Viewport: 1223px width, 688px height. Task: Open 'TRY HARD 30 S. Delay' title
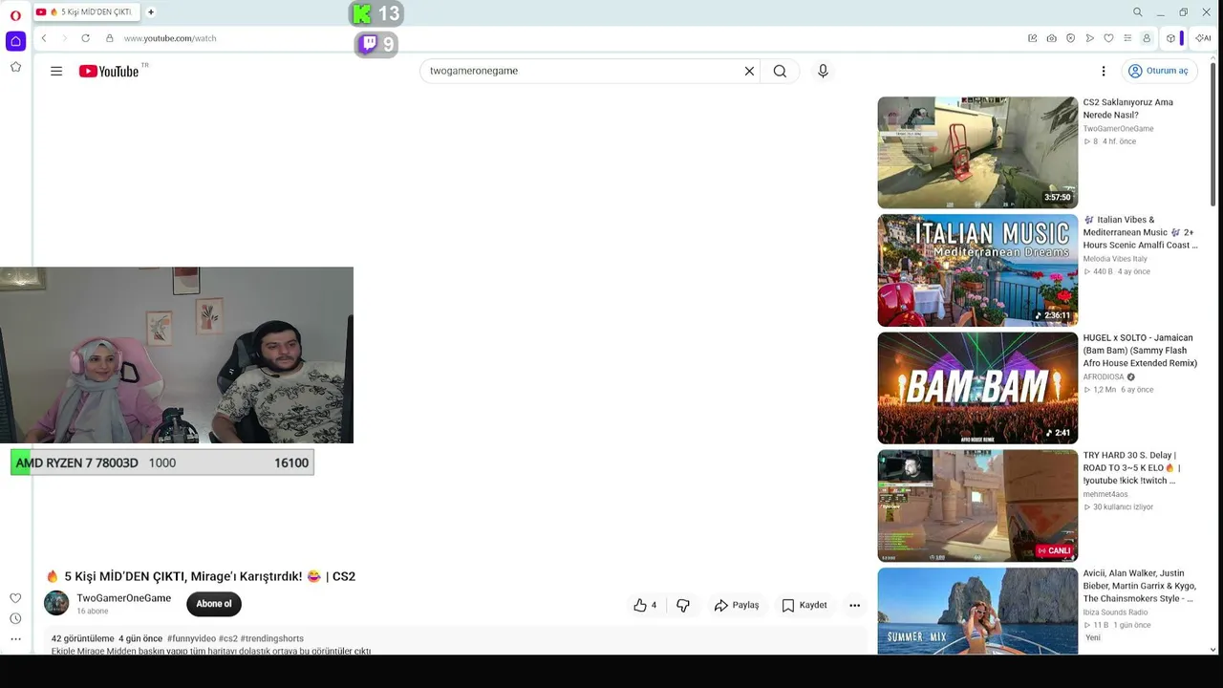[1132, 468]
